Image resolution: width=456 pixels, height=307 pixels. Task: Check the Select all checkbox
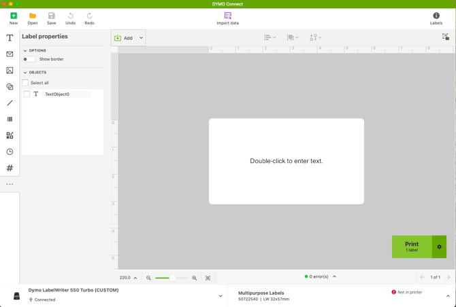click(x=26, y=83)
